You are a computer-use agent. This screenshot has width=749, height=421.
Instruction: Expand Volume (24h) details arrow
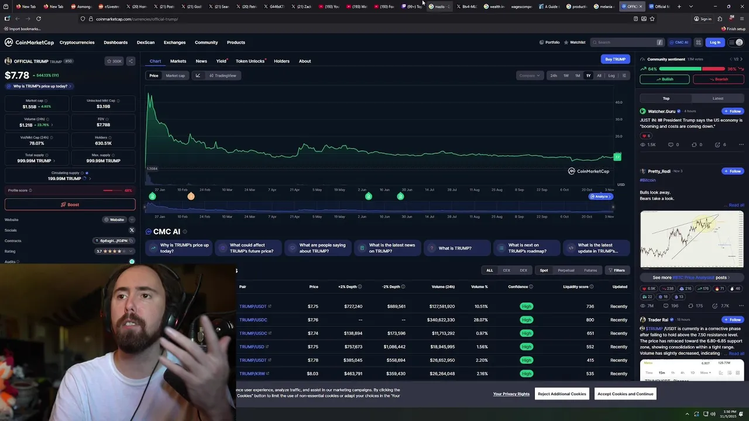[51, 125]
